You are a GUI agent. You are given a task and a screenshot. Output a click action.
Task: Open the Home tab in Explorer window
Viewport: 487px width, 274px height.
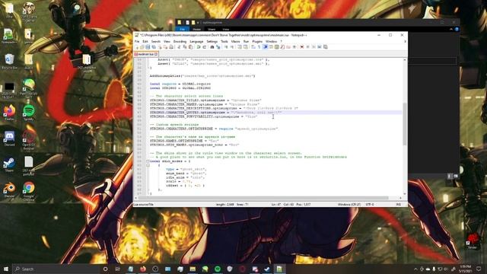coord(197,29)
